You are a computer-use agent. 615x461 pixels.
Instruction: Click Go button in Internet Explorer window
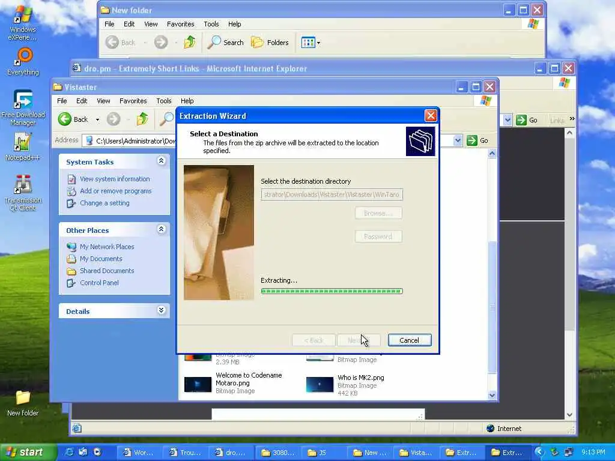(527, 120)
